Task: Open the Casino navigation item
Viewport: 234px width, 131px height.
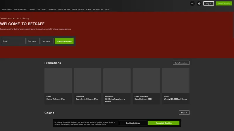Action: pos(32,9)
